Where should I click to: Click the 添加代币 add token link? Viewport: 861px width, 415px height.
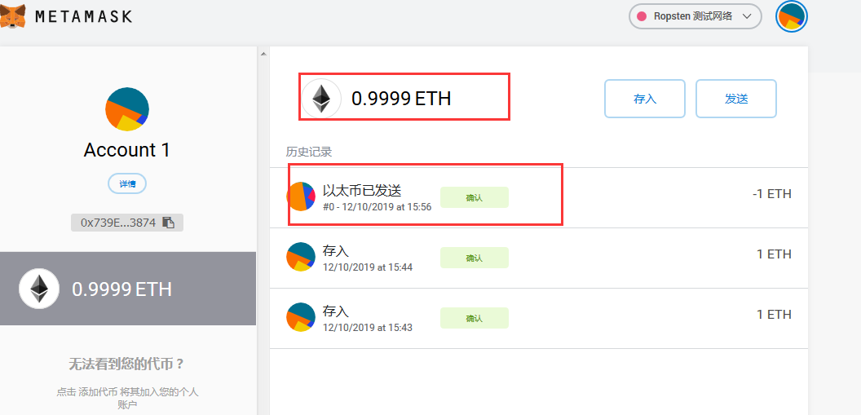[98, 392]
